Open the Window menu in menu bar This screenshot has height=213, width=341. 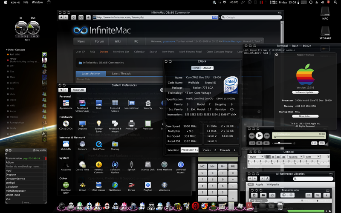(38, 2)
